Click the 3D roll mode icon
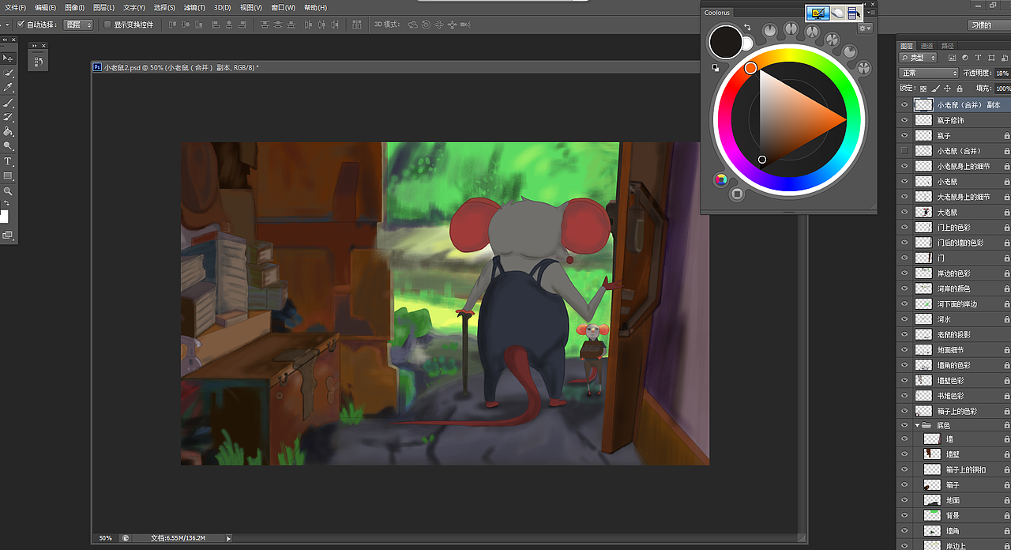Image resolution: width=1011 pixels, height=550 pixels. pos(426,24)
